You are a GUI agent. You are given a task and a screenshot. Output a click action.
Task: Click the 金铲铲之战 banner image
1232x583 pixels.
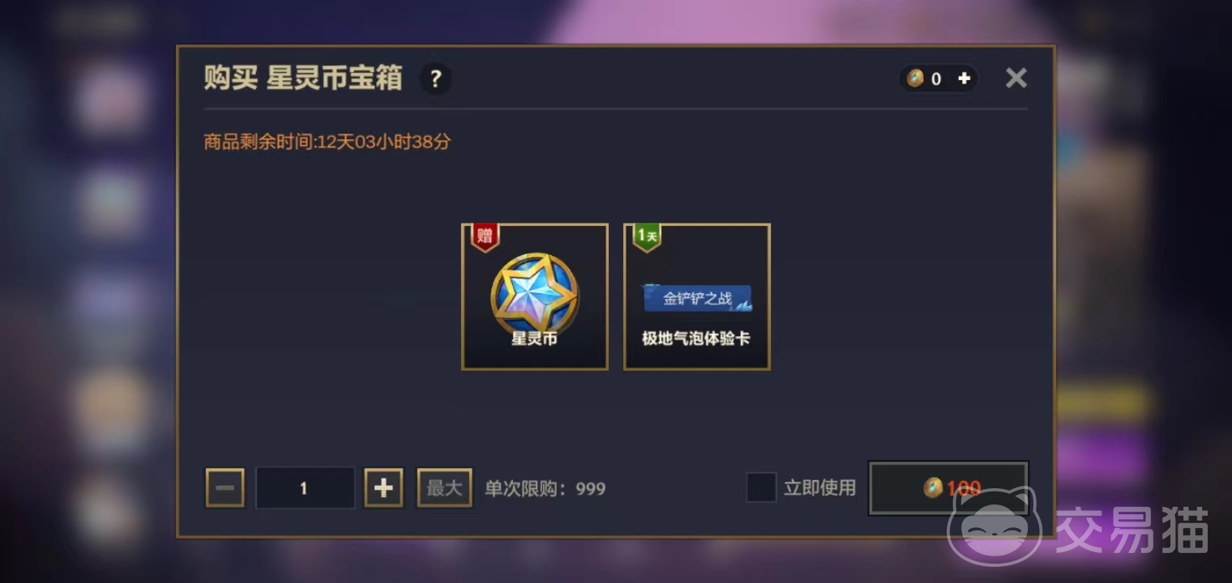[697, 298]
